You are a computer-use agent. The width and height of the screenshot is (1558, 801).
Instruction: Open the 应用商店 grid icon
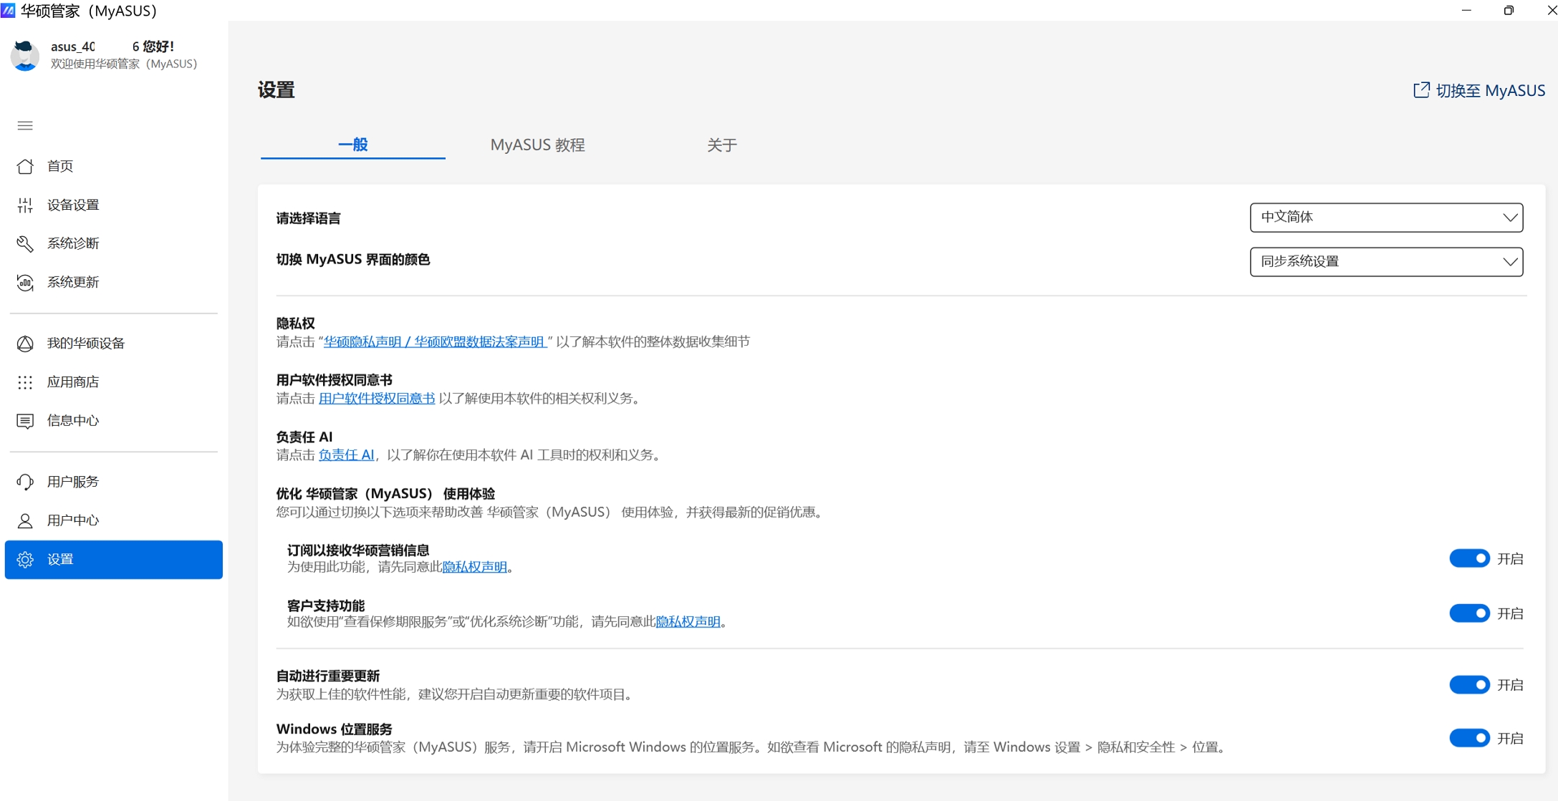click(25, 382)
